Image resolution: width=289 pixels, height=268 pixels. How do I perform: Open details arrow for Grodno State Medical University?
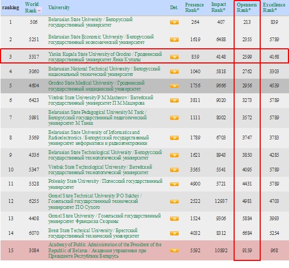(x=174, y=86)
